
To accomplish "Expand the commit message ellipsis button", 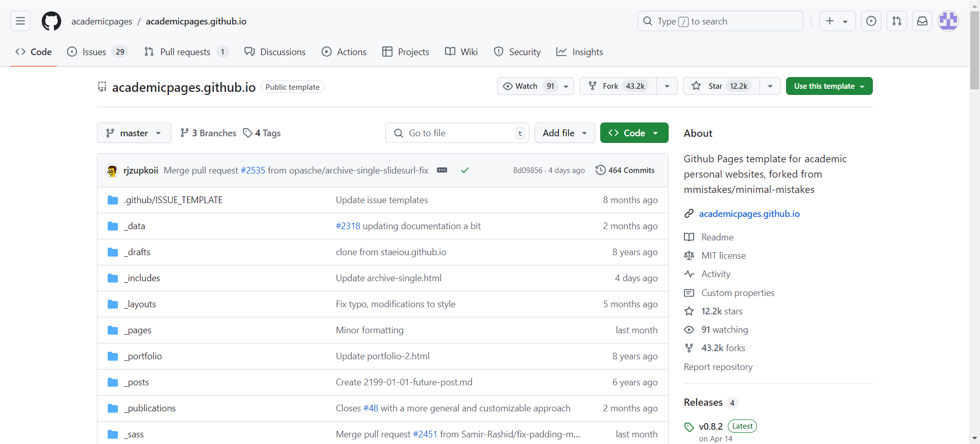I will click(442, 170).
